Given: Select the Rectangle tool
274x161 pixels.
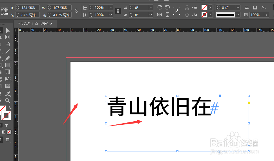Looking at the screenshot, I should (8, 65).
